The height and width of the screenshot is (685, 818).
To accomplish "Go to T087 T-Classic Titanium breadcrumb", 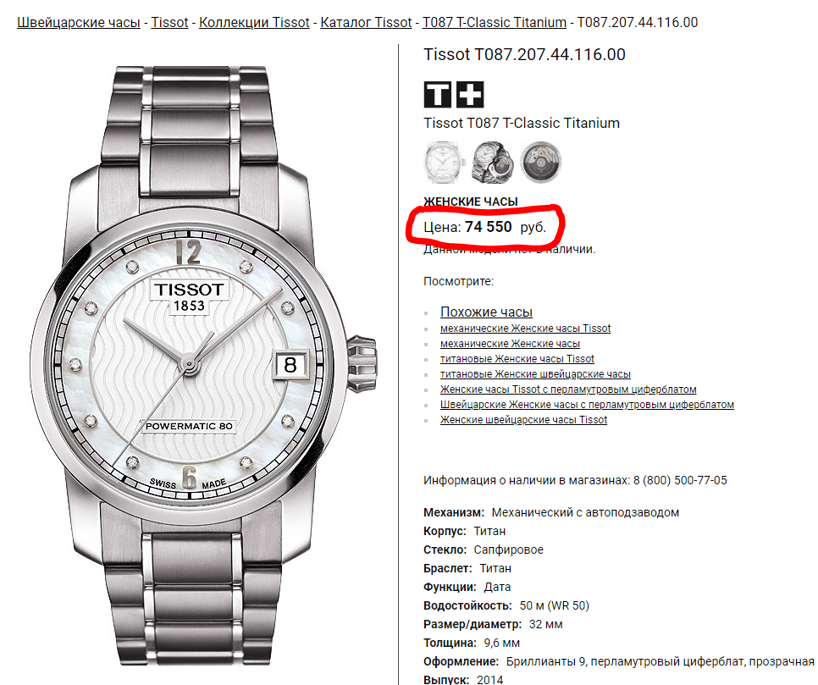I will tap(494, 22).
